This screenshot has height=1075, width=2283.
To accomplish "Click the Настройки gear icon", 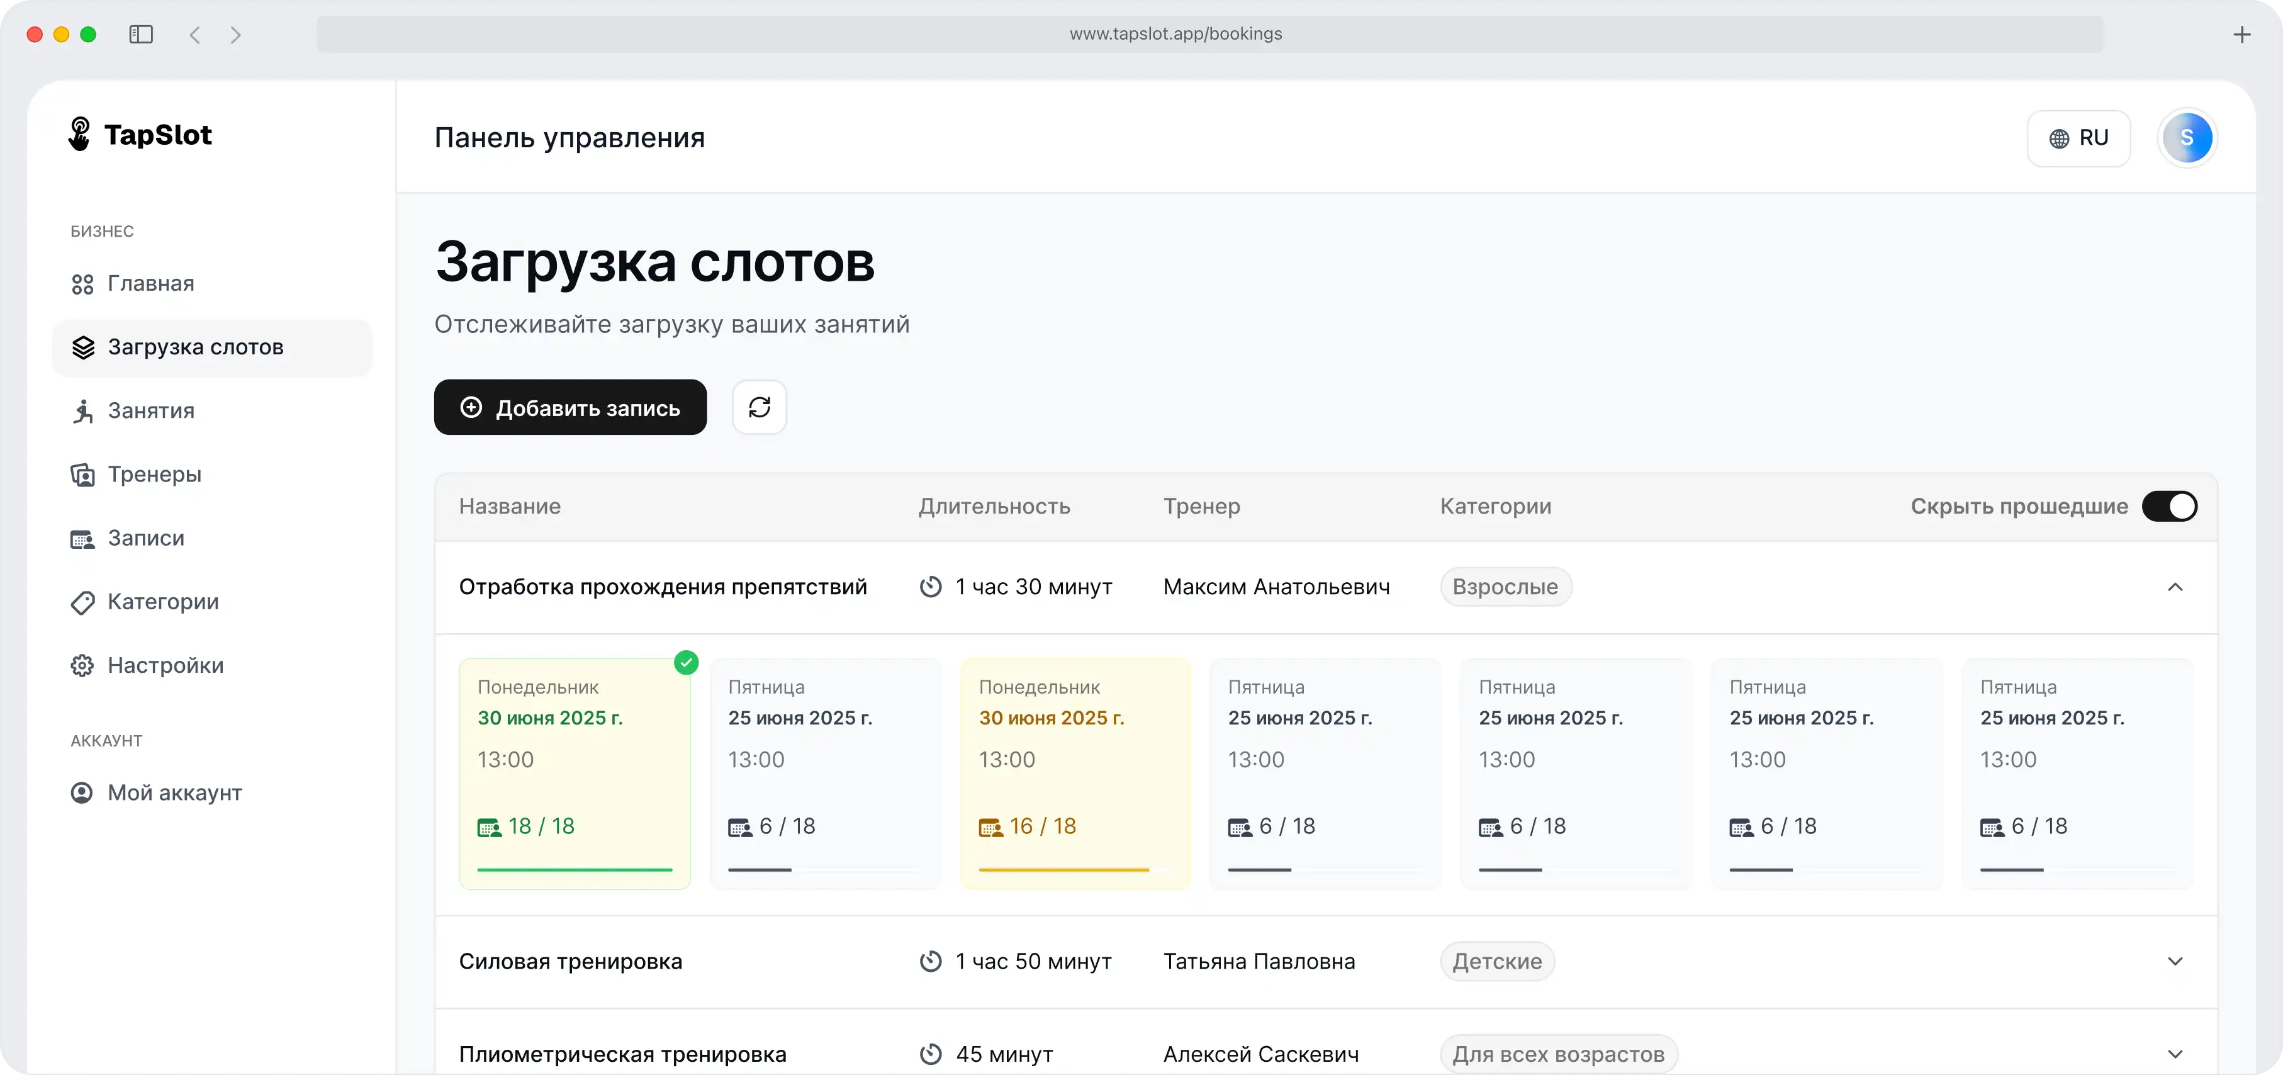I will click(x=82, y=665).
